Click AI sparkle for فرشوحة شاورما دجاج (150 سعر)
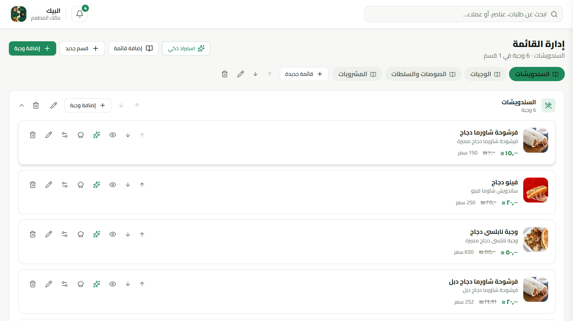This screenshot has width=573, height=321. (97, 135)
